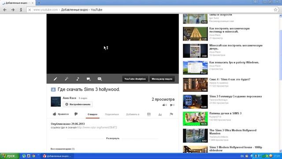282x159 pixels.
Task: Open the rutor.org torrent link in description
Action: [97, 127]
